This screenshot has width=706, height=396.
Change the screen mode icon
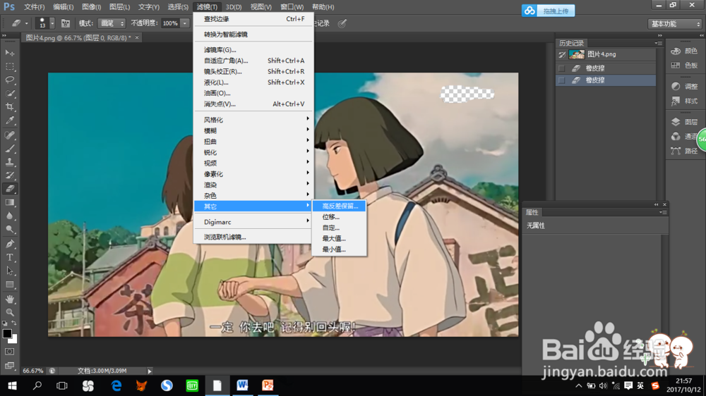9,366
